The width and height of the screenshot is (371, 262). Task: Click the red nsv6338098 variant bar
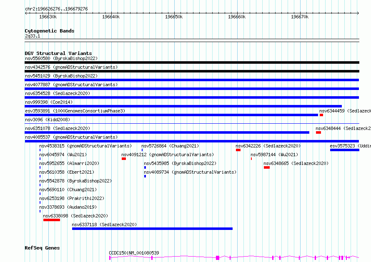pos(52,220)
